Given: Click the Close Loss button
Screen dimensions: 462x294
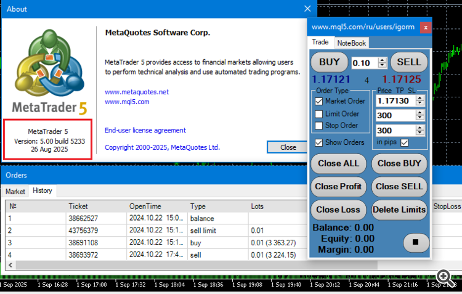Looking at the screenshot, I should point(339,210).
